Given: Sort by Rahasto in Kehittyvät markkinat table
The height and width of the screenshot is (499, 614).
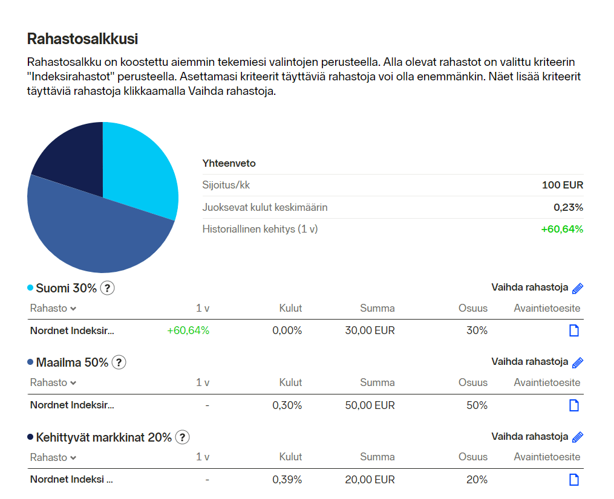Looking at the screenshot, I should (x=53, y=457).
